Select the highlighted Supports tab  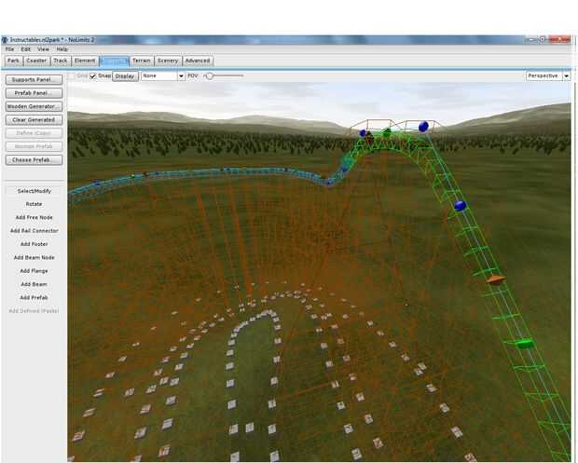[x=115, y=61]
